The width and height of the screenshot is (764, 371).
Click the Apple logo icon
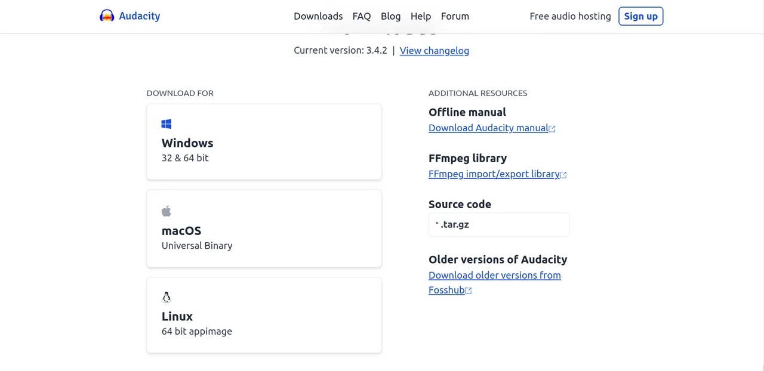[x=167, y=211]
